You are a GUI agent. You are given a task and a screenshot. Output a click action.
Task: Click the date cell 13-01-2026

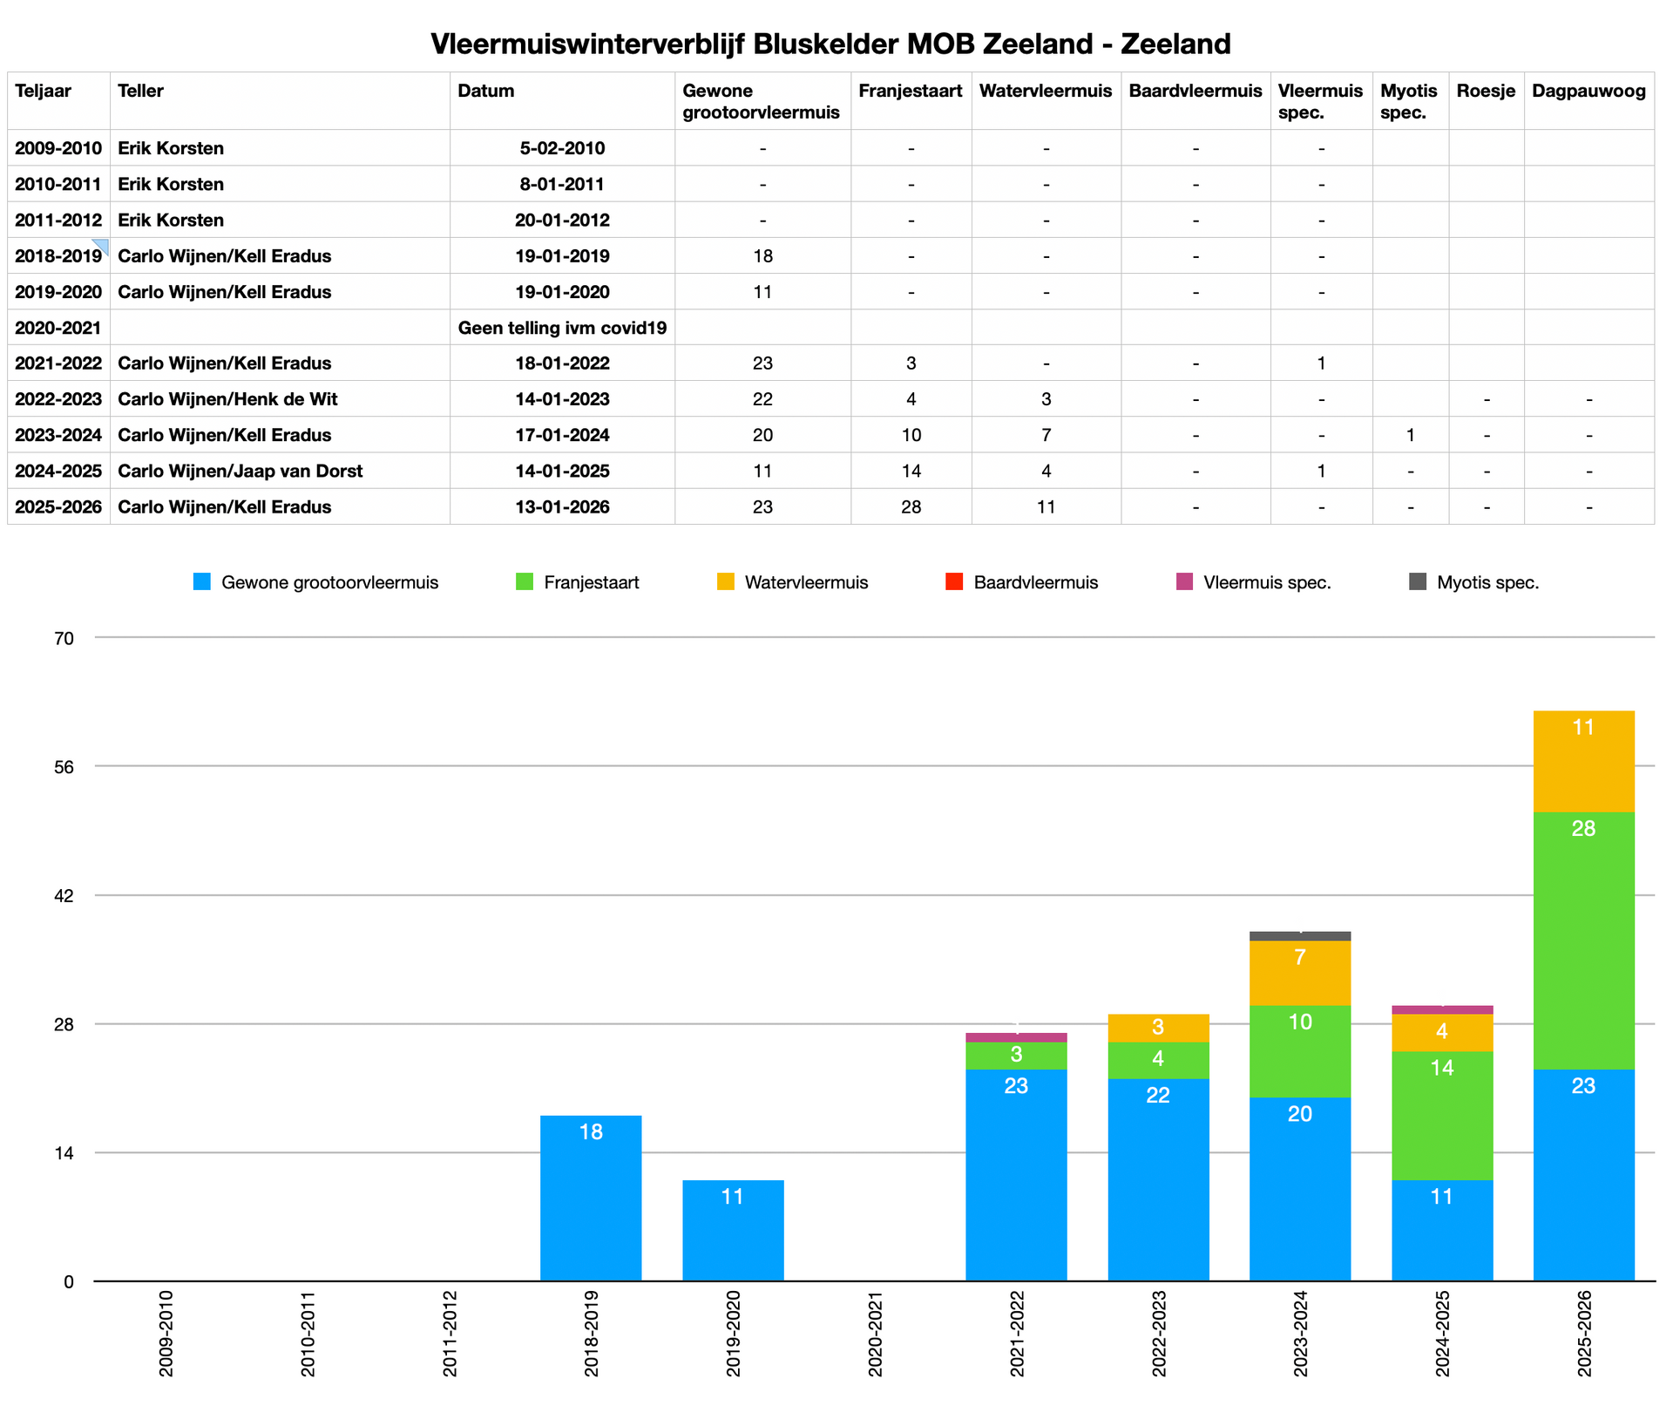click(562, 507)
